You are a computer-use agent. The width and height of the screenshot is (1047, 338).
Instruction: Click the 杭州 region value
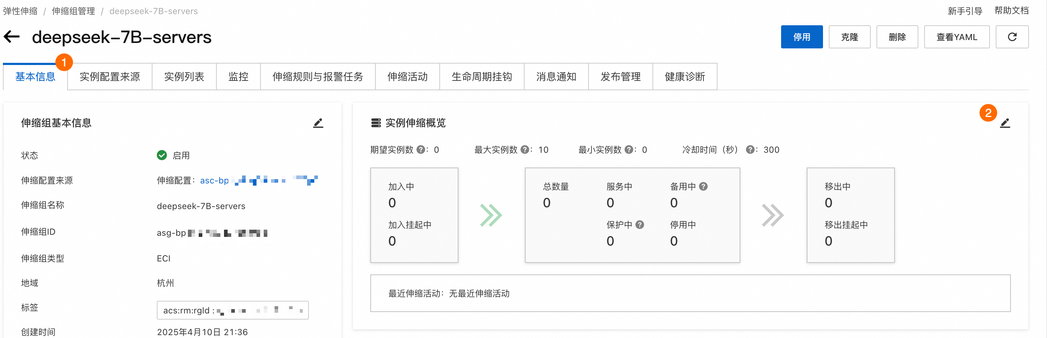click(x=165, y=283)
